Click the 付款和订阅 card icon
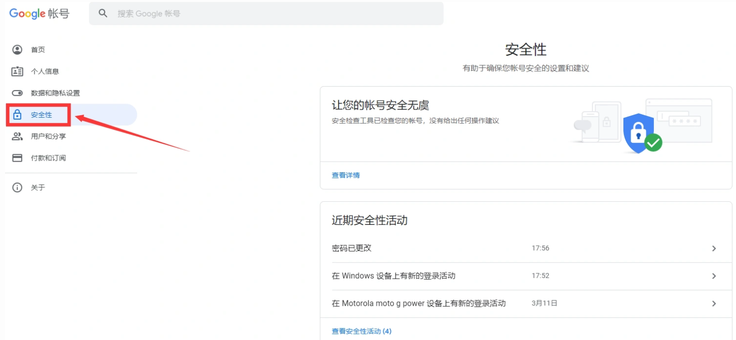This screenshot has width=736, height=340. pos(18,158)
